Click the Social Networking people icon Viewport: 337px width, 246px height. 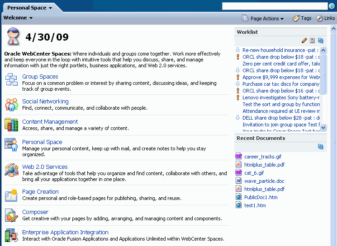pos(12,105)
